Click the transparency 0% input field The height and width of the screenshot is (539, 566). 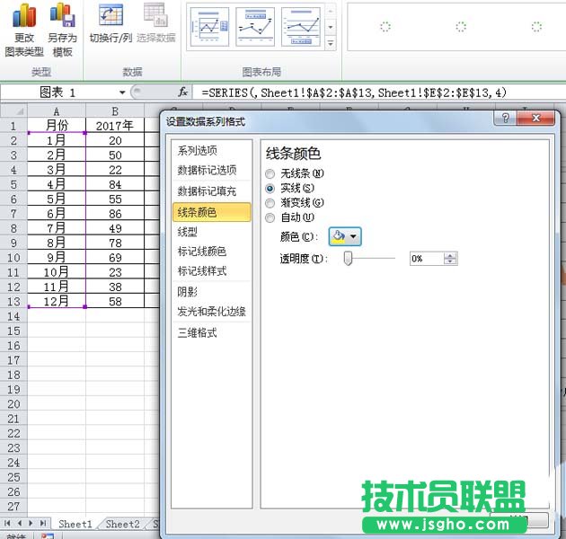427,259
